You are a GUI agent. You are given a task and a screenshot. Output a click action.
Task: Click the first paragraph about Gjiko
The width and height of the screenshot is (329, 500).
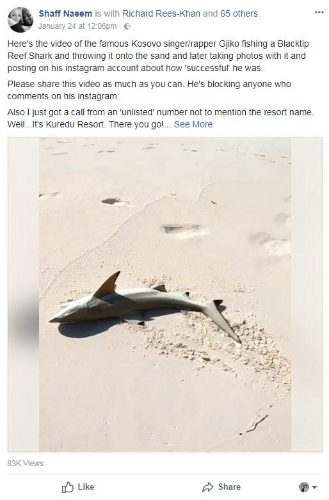click(x=158, y=56)
